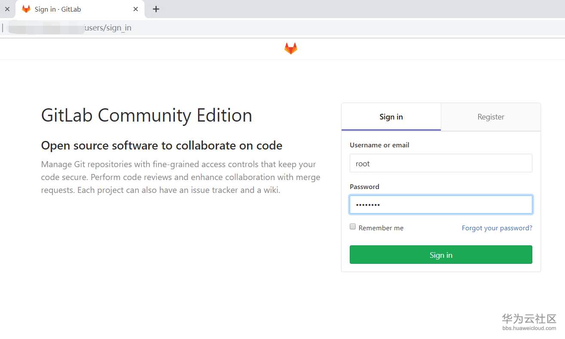Open the Forgot your password? link

coord(497,228)
